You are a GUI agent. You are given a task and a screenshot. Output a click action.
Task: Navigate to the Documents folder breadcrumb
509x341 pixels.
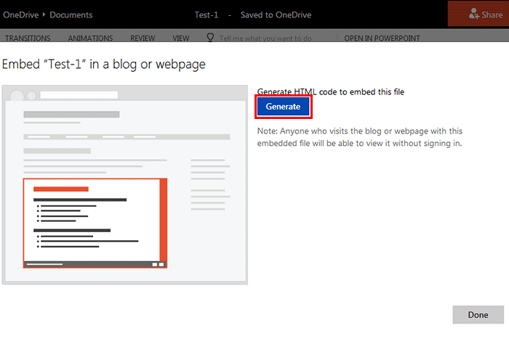71,15
